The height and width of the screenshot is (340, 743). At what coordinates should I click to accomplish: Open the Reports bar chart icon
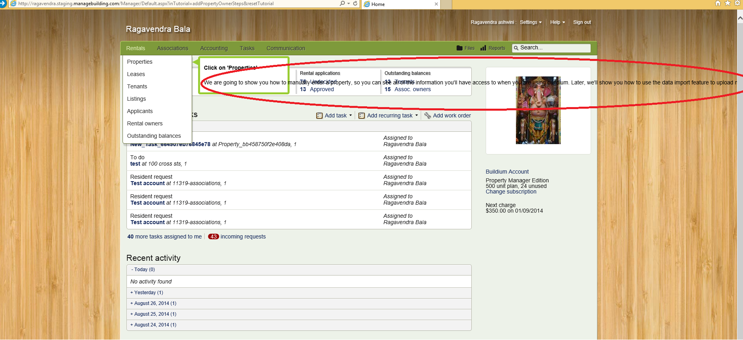[x=483, y=48]
